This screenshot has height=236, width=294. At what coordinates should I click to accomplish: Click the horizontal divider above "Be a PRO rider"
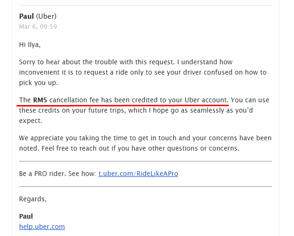tap(145, 161)
